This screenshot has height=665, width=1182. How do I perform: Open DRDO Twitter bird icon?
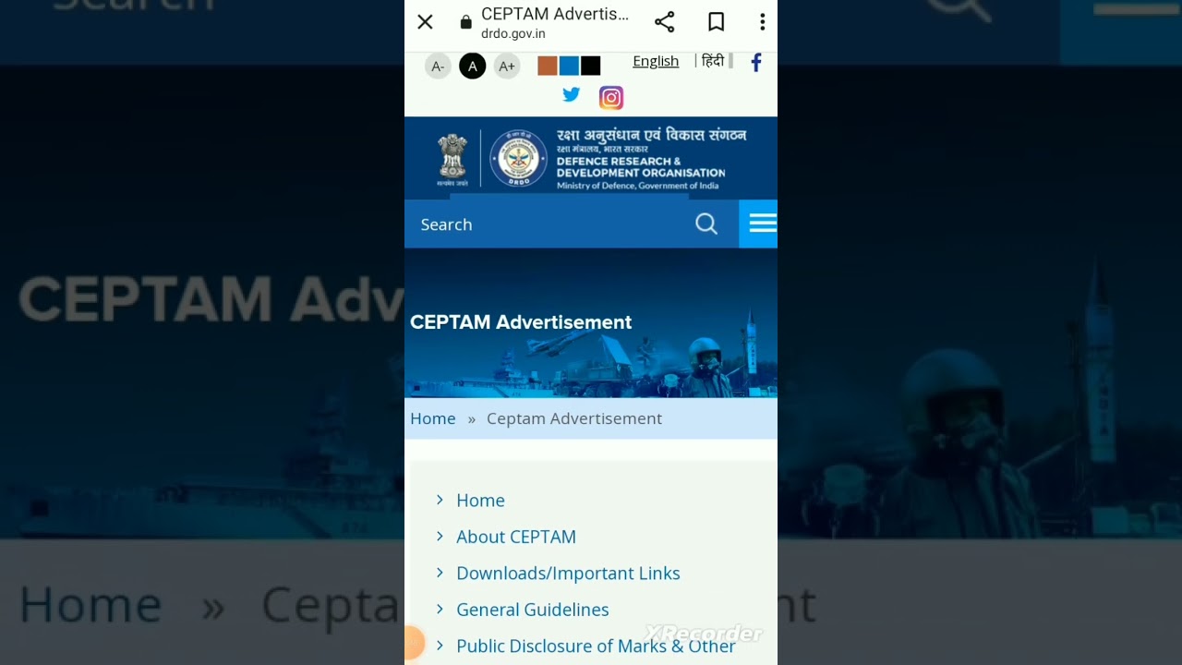(x=572, y=95)
